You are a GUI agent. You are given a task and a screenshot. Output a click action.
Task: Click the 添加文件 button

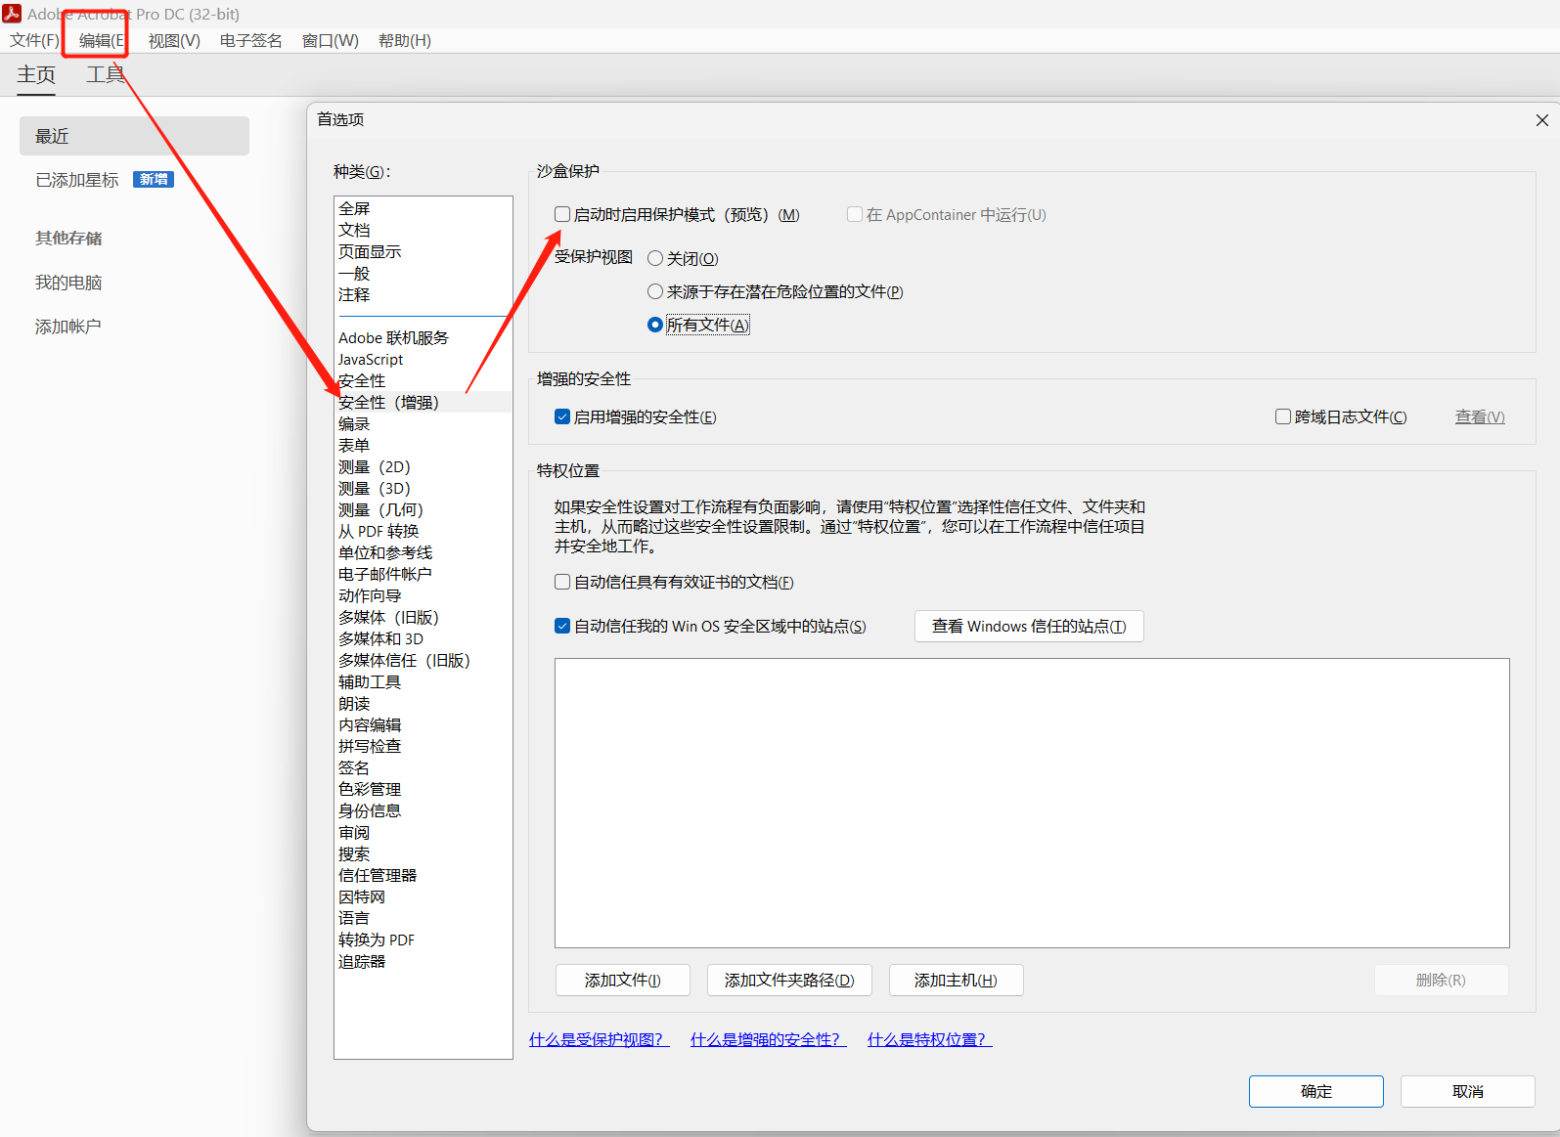click(623, 980)
